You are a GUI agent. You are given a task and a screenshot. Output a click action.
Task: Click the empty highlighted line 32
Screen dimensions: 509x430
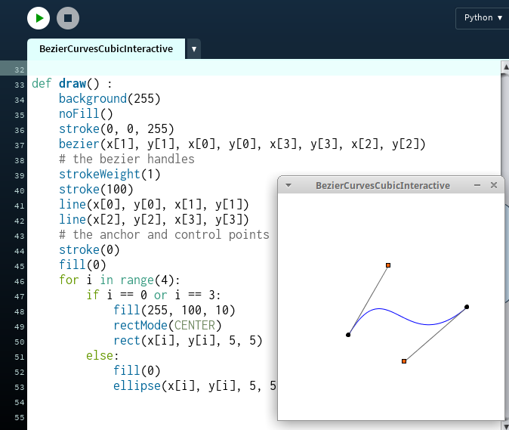tap(264, 70)
